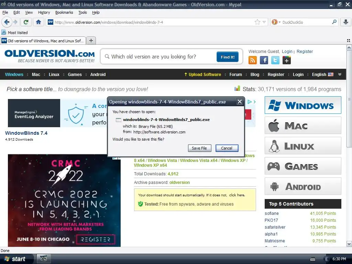Click the Windows category sidebar button
352x264 pixels.
[x=303, y=105]
